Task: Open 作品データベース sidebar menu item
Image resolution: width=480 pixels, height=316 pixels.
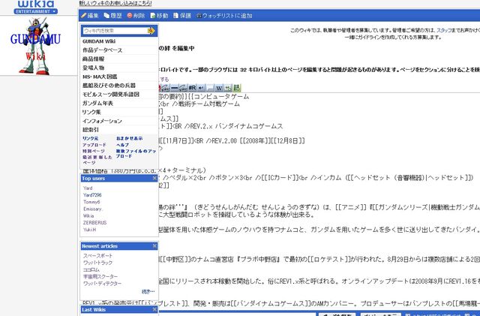Action: point(102,50)
